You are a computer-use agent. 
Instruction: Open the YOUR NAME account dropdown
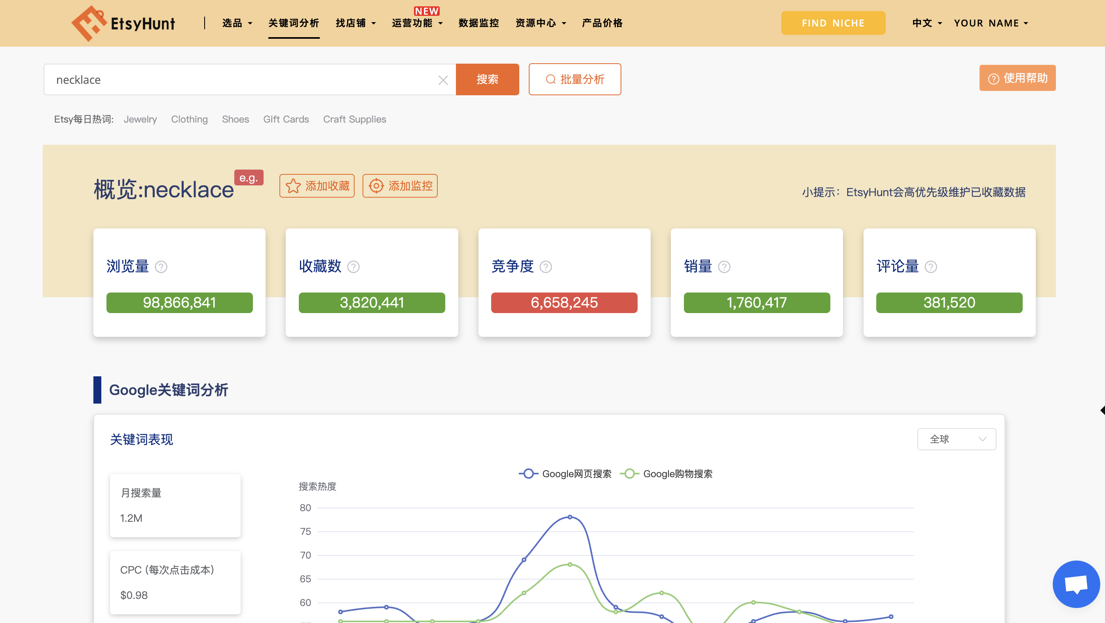point(991,23)
